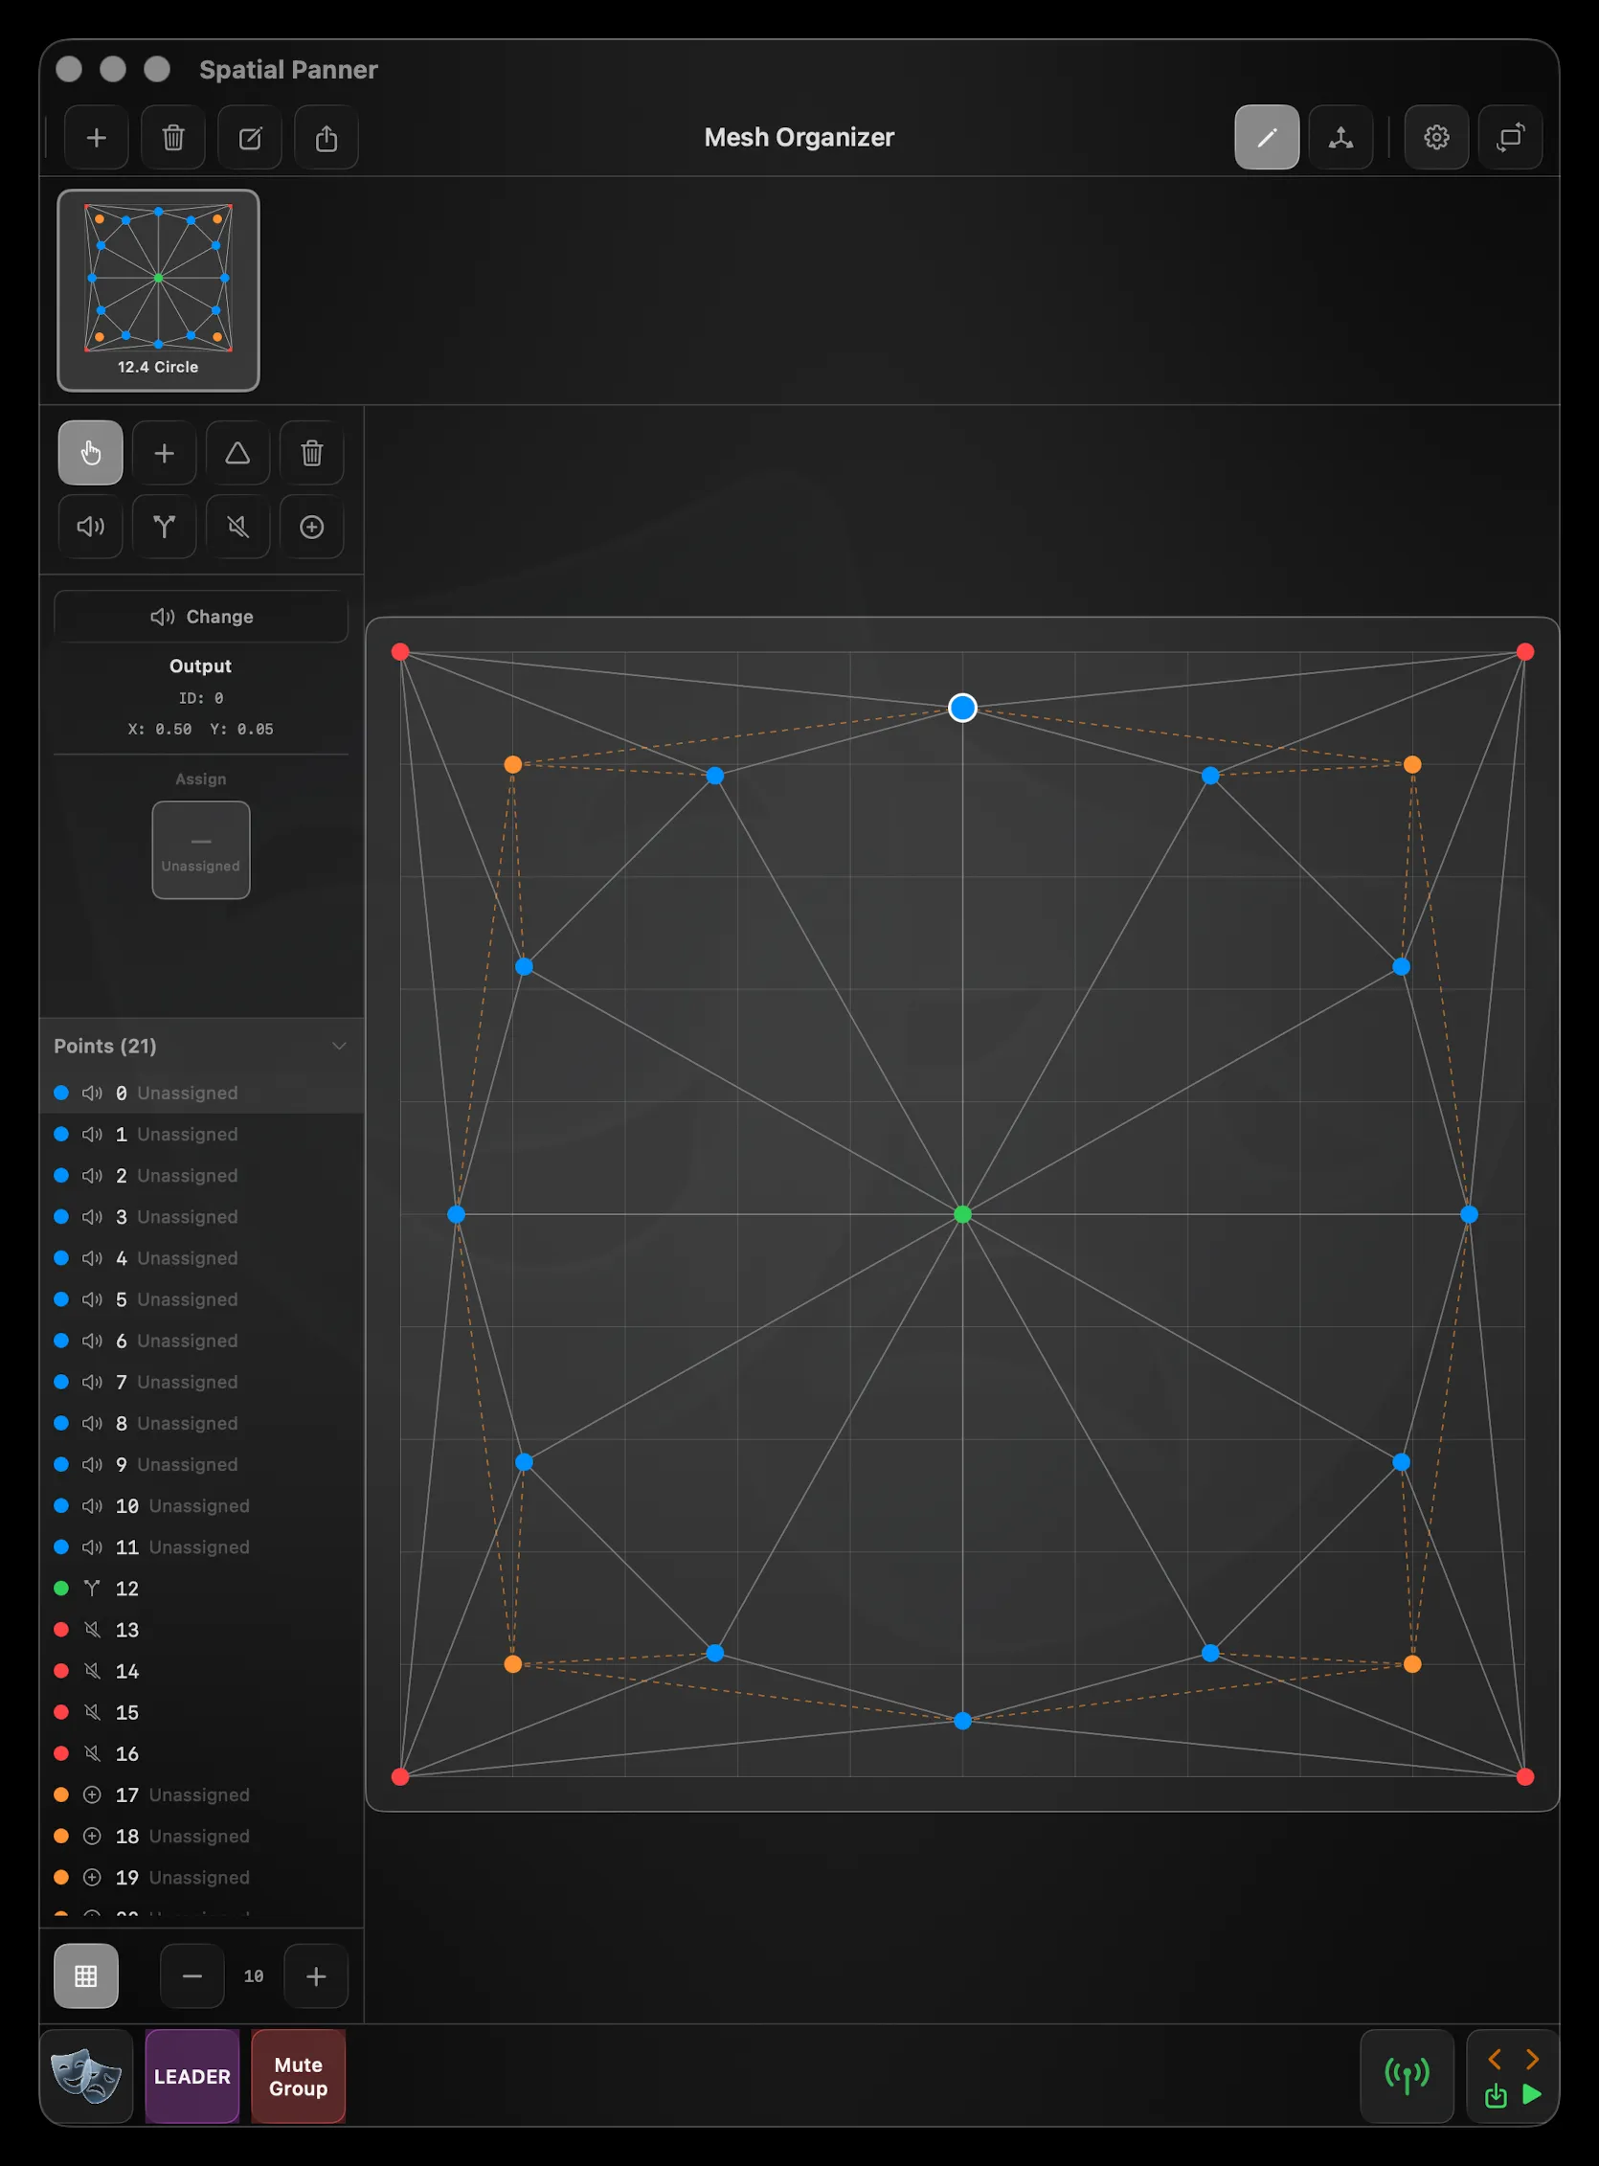Select muted point 13 in list
Screen dimensions: 1599x2166
[x=201, y=1630]
